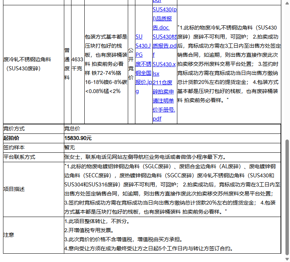Click the 竞总价 value
Viewport: 290px width, 262px height.
(72, 129)
